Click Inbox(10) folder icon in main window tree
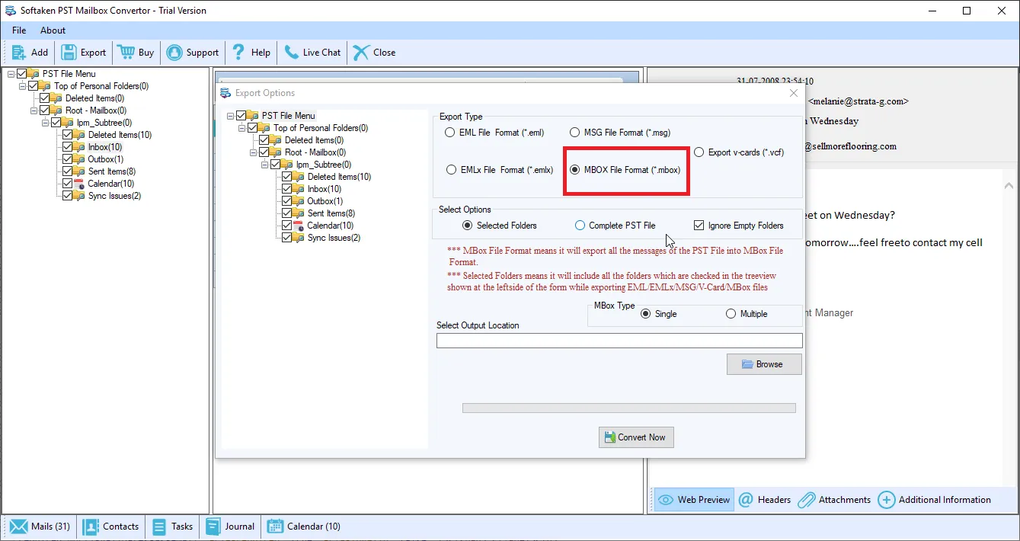 click(x=80, y=147)
